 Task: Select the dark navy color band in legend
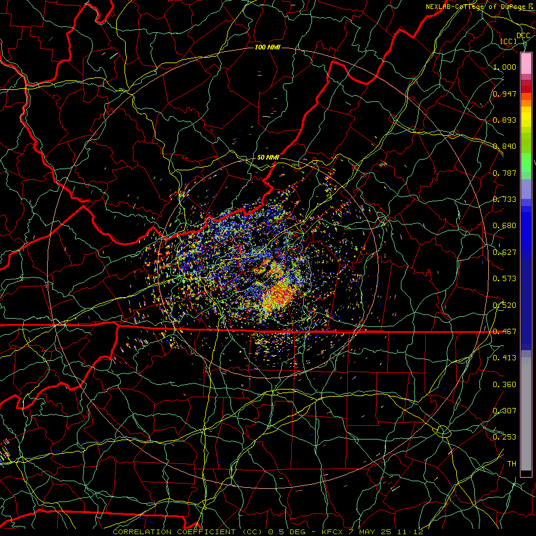click(526, 304)
